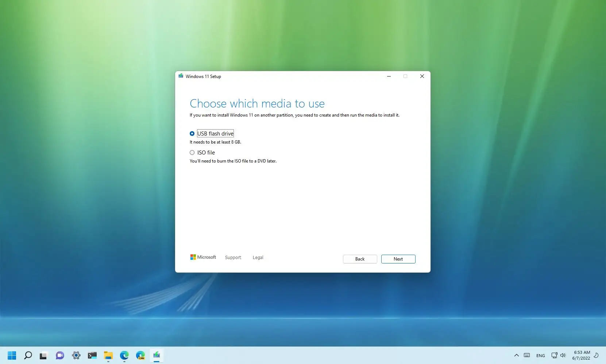606x364 pixels.
Task: Click the Microsoft logo in the setup window
Action: [203, 257]
